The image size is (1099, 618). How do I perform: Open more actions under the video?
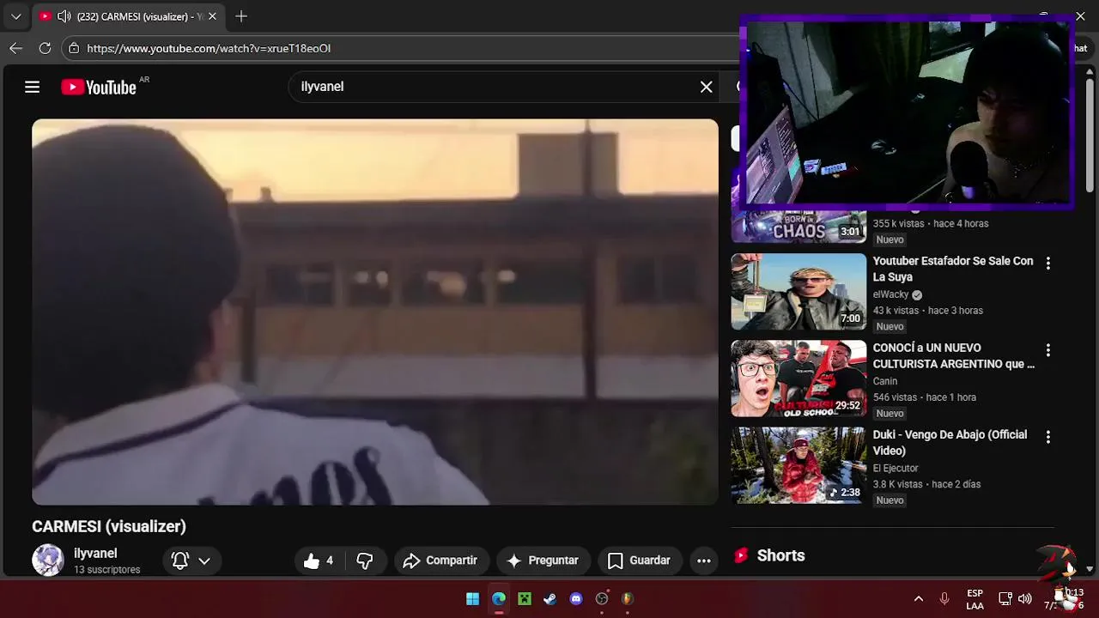tap(704, 560)
